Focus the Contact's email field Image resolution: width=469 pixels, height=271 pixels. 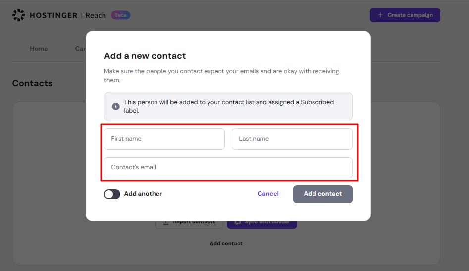[x=228, y=167]
